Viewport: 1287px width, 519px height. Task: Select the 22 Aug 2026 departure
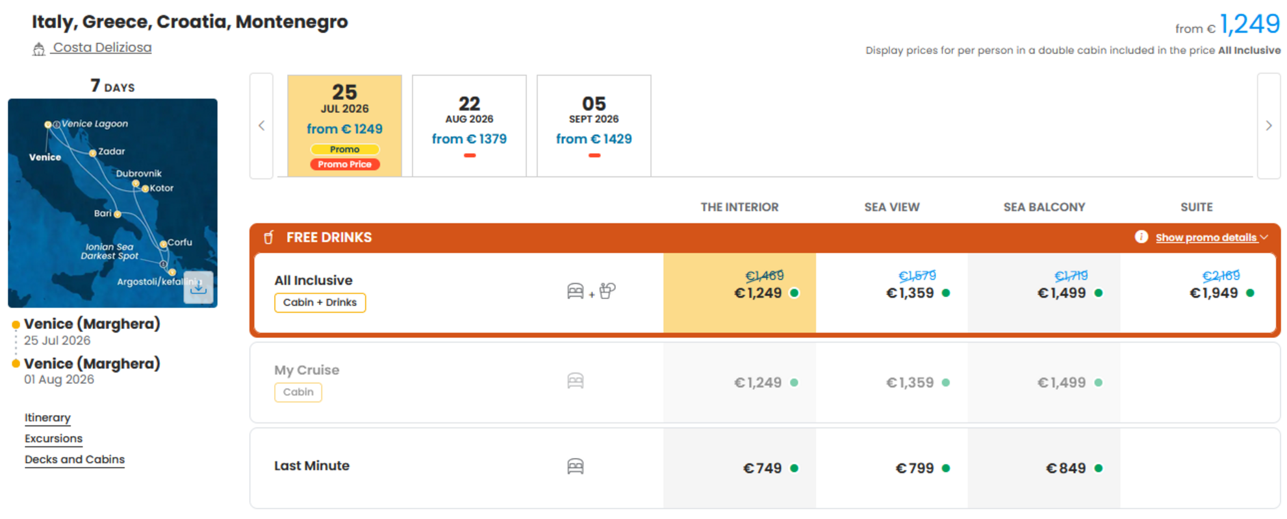(469, 126)
